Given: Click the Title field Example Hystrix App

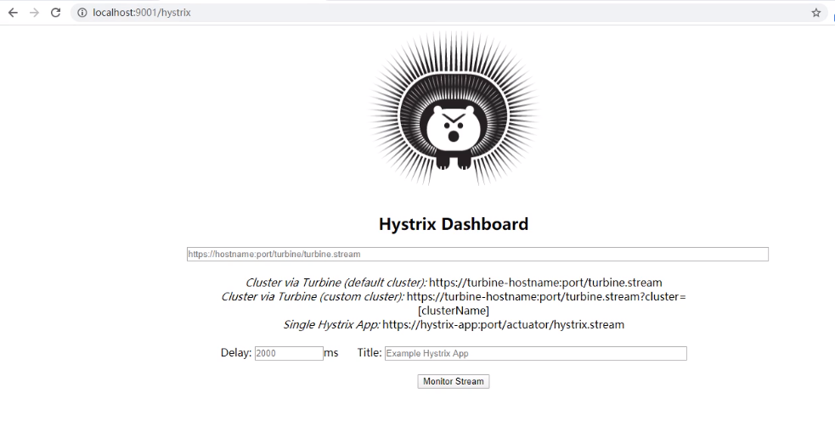Looking at the screenshot, I should pos(536,353).
